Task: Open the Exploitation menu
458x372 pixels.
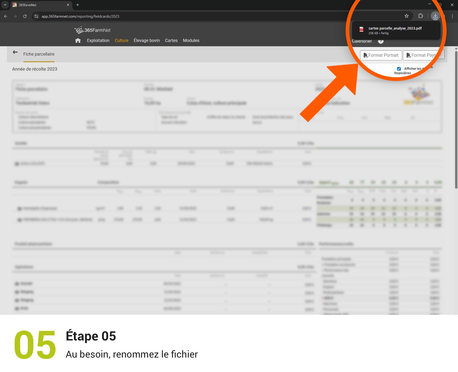Action: [x=98, y=41]
